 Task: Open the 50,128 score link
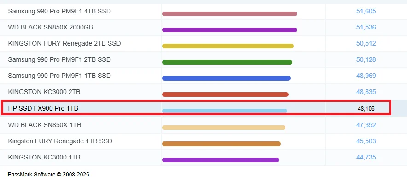point(366,59)
